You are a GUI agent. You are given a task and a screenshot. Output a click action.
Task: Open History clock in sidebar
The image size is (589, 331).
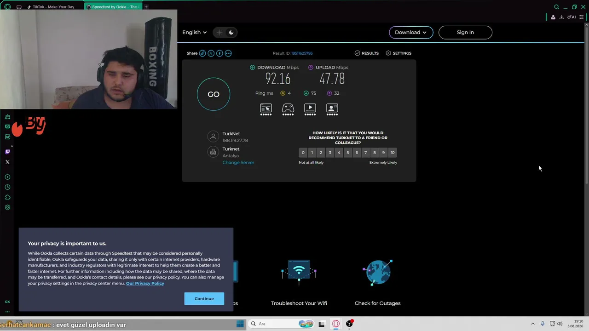click(x=7, y=187)
